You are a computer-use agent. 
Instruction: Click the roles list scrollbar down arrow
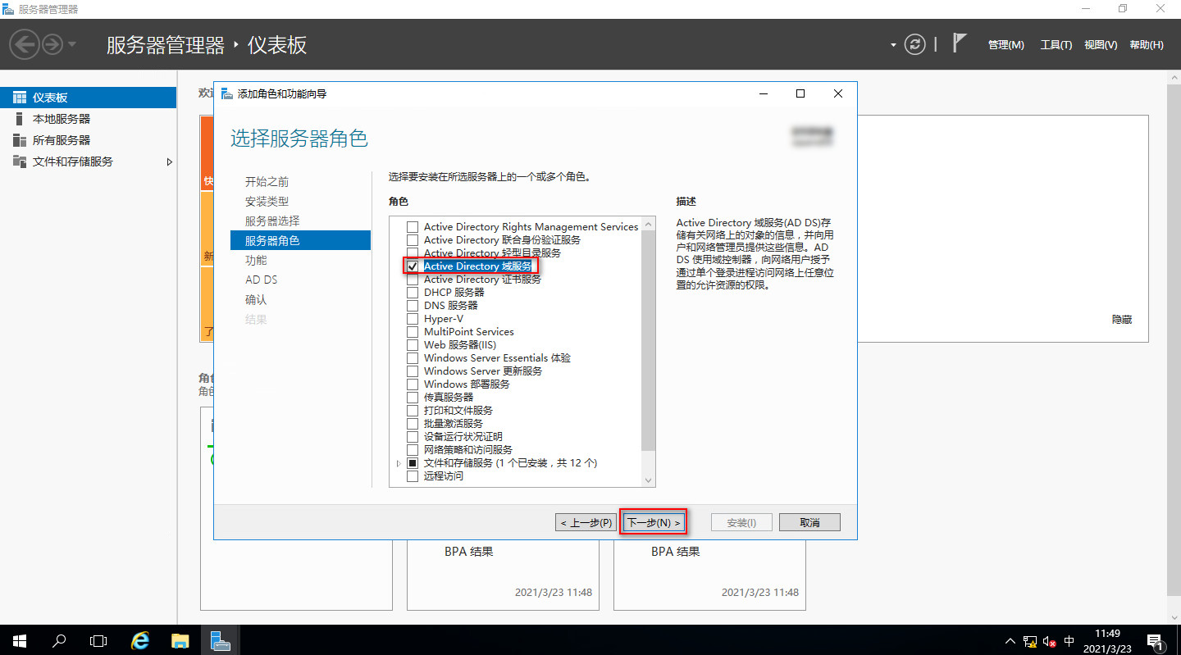[x=649, y=480]
